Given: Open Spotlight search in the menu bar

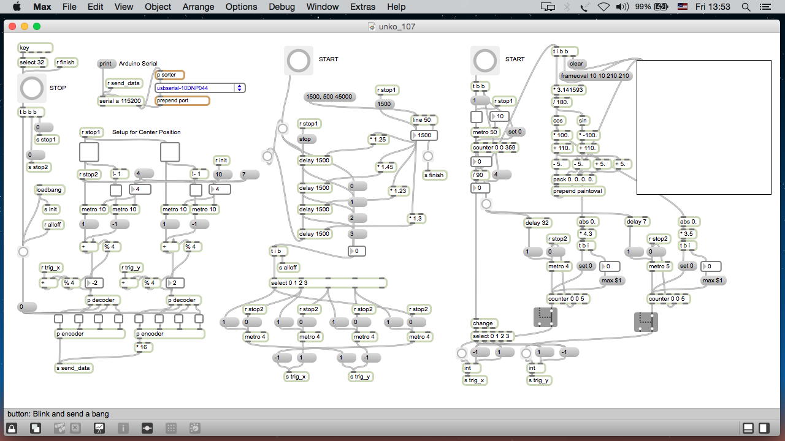Looking at the screenshot, I should coord(746,7).
